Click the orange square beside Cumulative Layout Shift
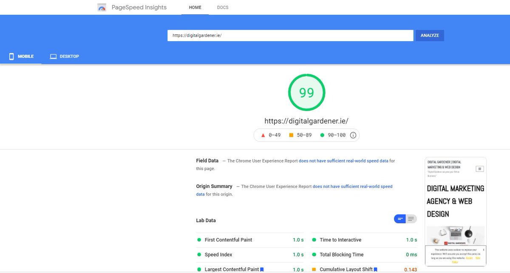 314,270
